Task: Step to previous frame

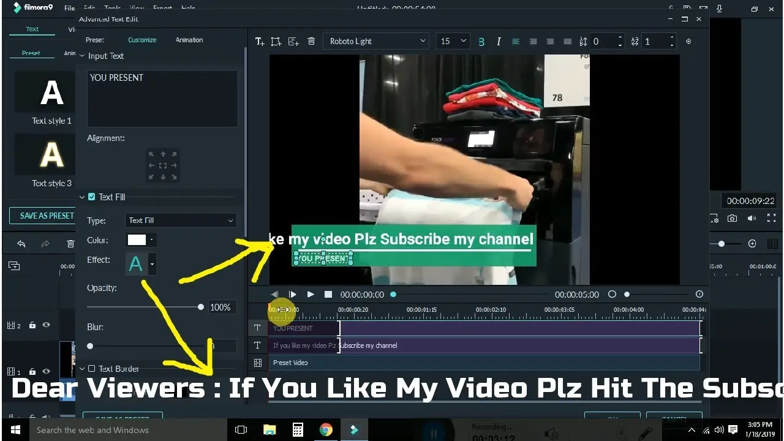Action: 274,295
